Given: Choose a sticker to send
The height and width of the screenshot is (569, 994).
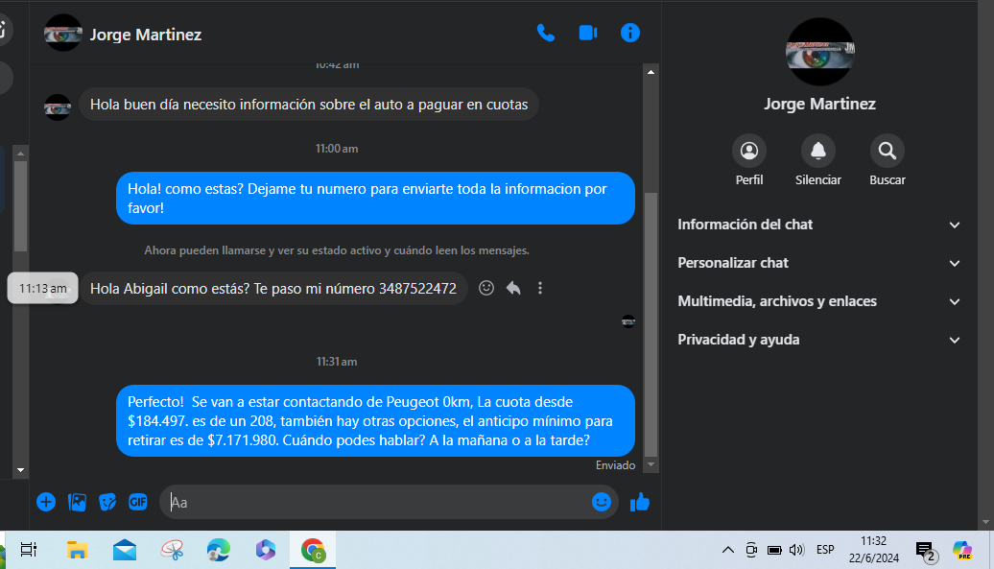Looking at the screenshot, I should pos(107,501).
